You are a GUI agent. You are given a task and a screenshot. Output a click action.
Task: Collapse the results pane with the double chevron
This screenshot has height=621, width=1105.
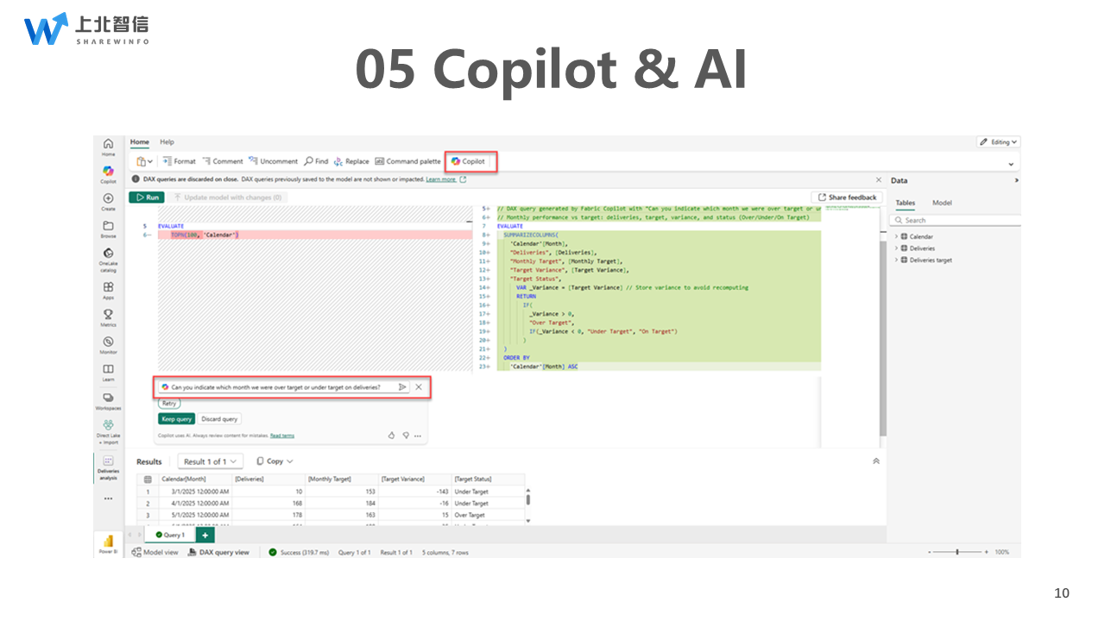(876, 461)
